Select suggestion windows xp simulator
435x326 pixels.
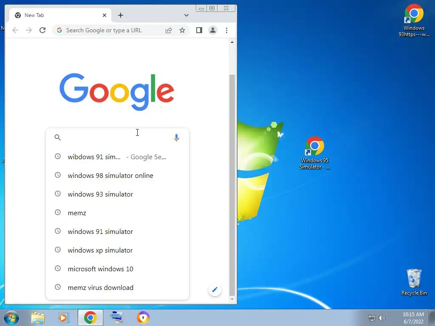coord(117,250)
